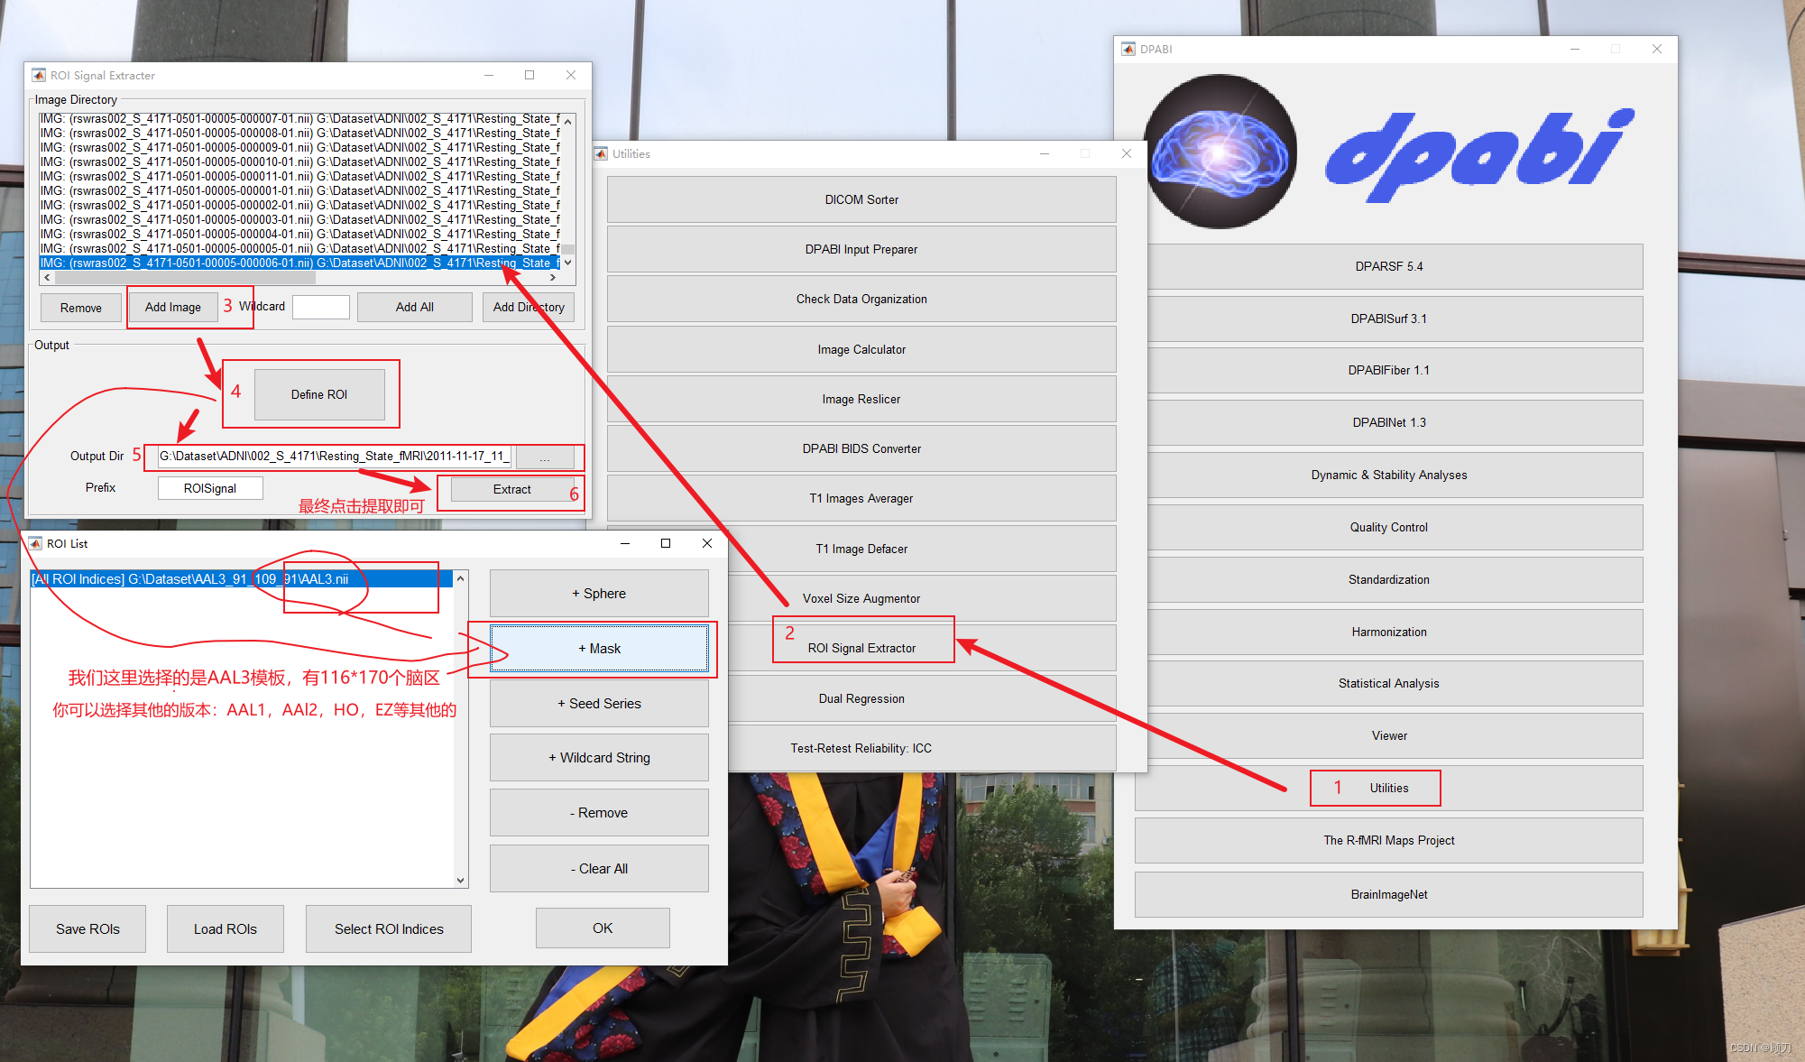Click Load ROIs button
The height and width of the screenshot is (1062, 1805).
(x=226, y=929)
